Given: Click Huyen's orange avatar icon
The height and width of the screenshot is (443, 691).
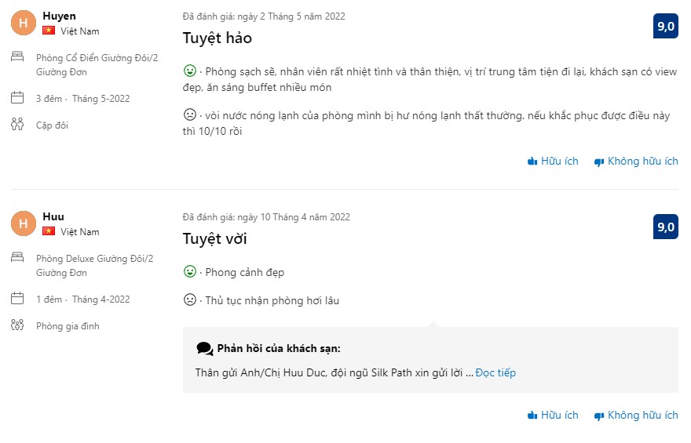Looking at the screenshot, I should coord(24,23).
